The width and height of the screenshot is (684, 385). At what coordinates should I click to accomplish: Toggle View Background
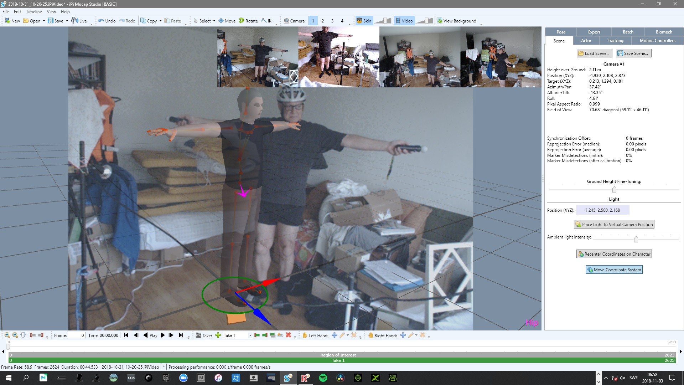pyautogui.click(x=456, y=21)
